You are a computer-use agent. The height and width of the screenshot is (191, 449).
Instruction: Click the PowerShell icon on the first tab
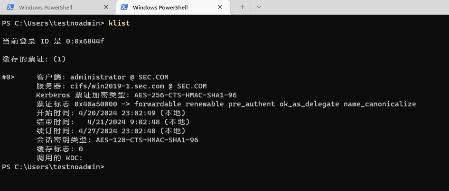[9, 7]
